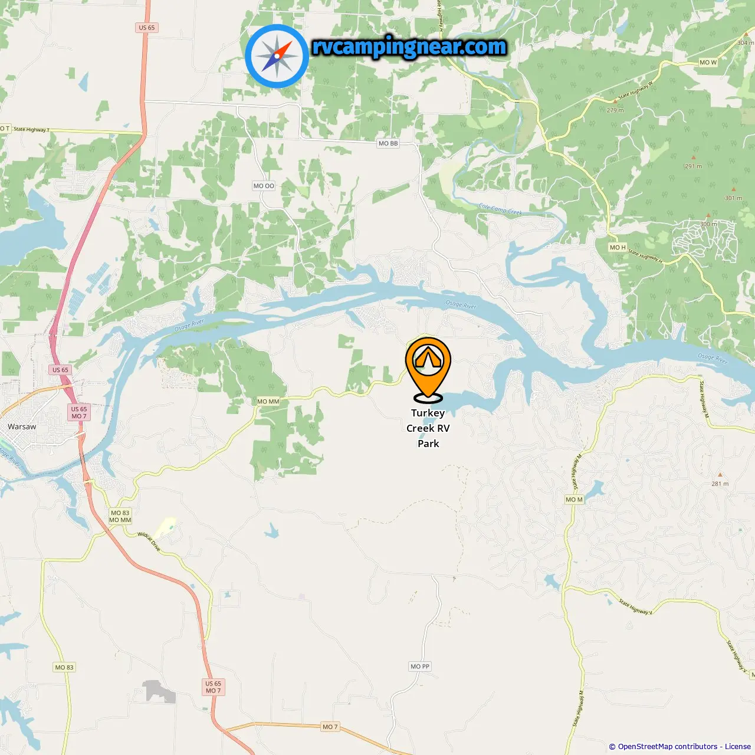Click the MO W route shield
This screenshot has width=755, height=755.
708,63
